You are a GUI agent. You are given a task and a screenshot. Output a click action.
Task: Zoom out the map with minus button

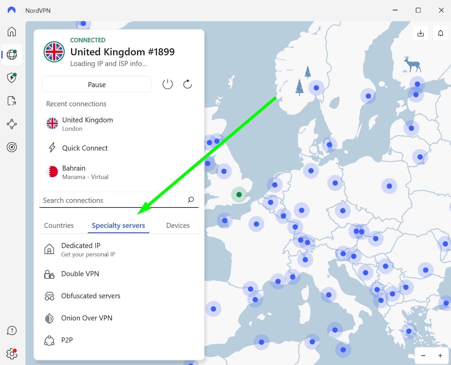tap(423, 356)
